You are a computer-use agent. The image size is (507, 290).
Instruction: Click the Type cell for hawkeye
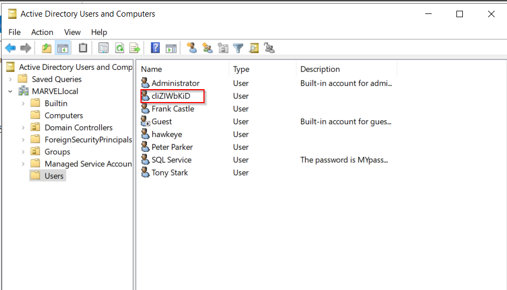[x=241, y=134]
